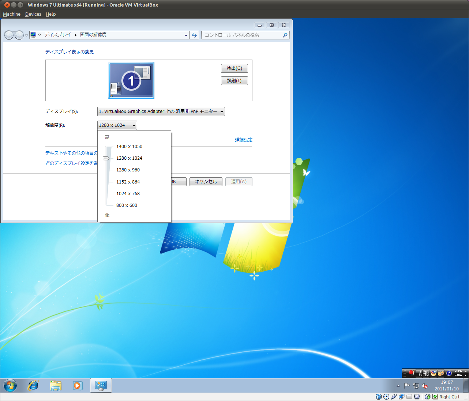Viewport: 469px width, 401px height.
Task: Click the search magnifier icon
Action: [285, 35]
